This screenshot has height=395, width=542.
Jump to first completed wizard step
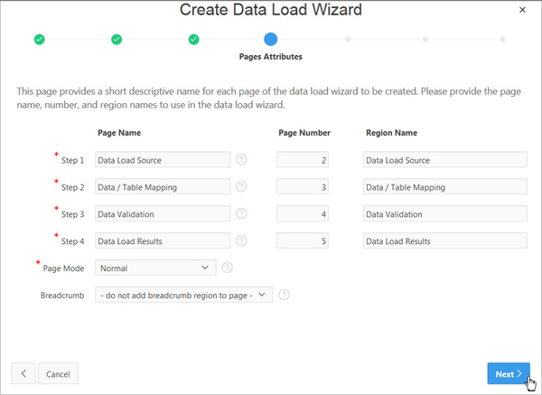tap(39, 40)
